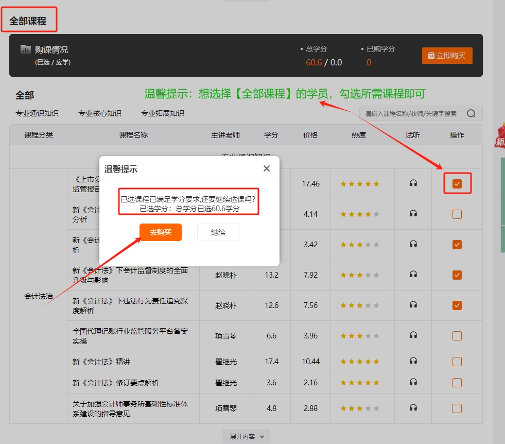Screen dimensions: 505x444
Task: Click headphone icon for 新《会计法》修订要点解析
Action: pyautogui.click(x=413, y=382)
